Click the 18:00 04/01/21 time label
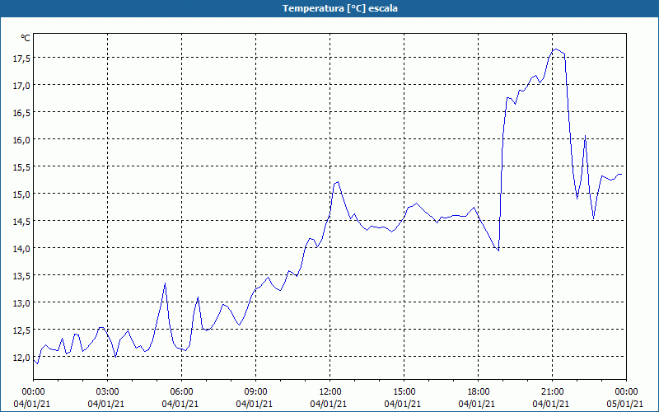Screen dimensions: 659x412 [x=478, y=398]
